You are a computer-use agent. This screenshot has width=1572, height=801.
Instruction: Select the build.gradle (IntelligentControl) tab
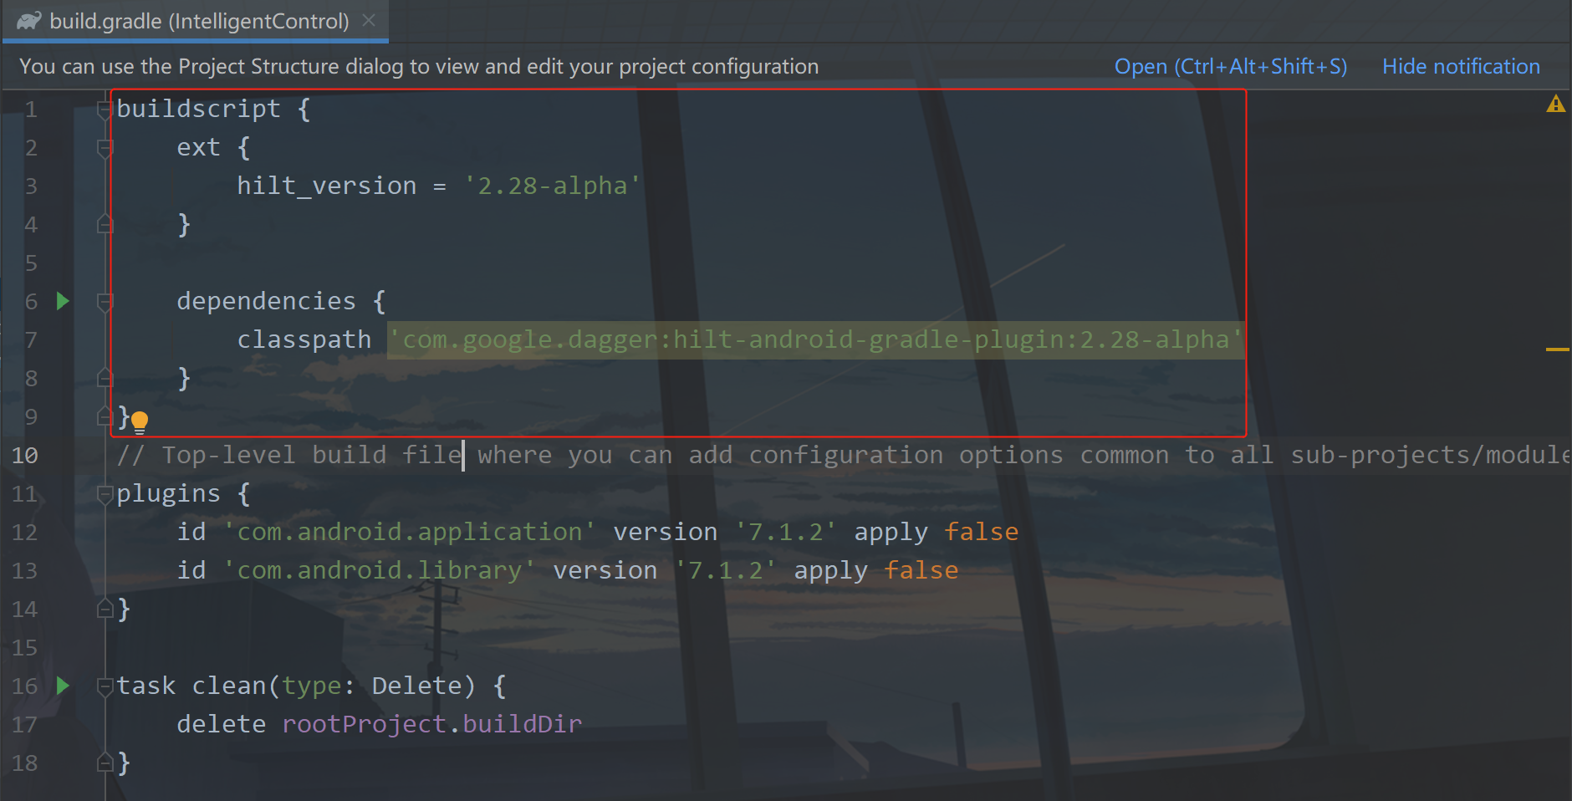[x=201, y=21]
